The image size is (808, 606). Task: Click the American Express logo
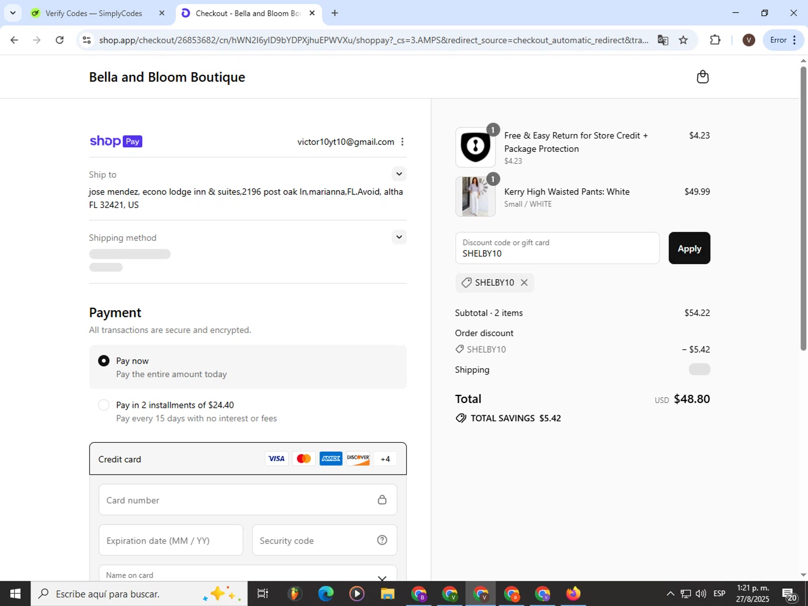(x=331, y=459)
